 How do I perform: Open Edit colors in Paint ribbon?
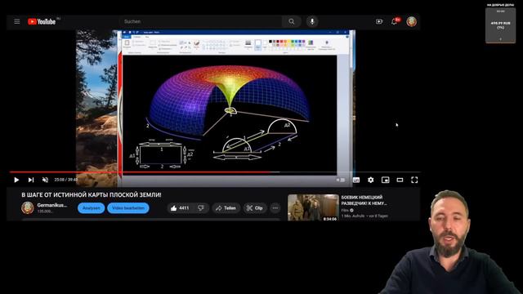pos(311,44)
